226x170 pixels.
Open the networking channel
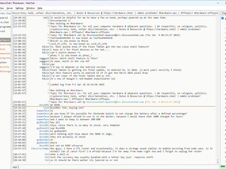click(x=5, y=53)
